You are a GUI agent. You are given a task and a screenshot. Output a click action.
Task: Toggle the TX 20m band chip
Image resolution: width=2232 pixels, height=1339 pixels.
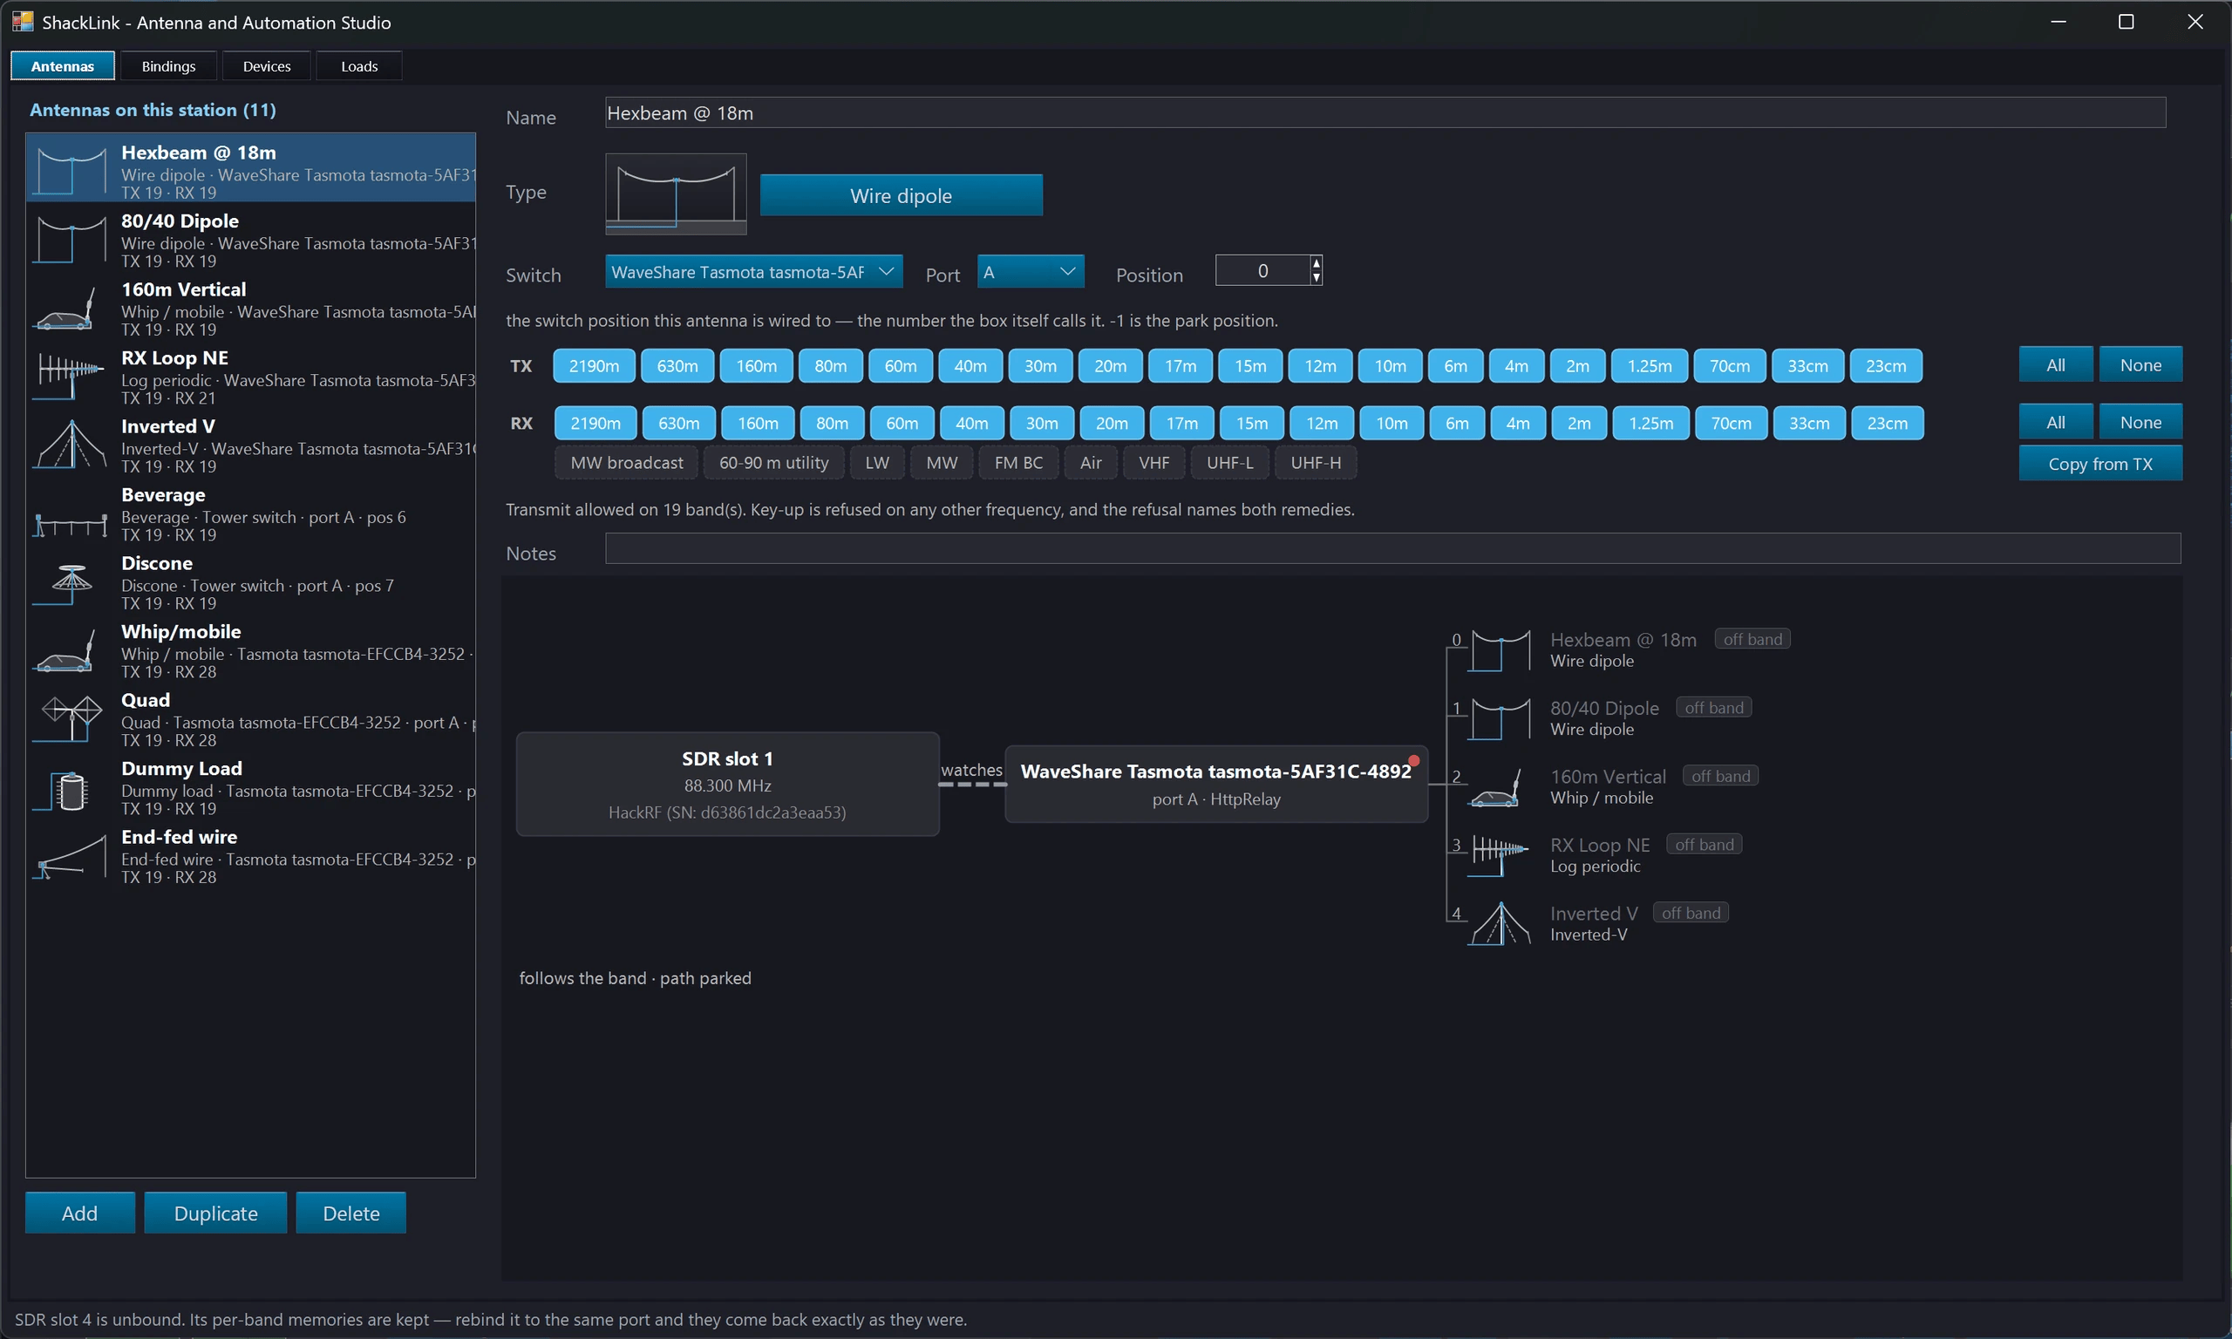1111,365
